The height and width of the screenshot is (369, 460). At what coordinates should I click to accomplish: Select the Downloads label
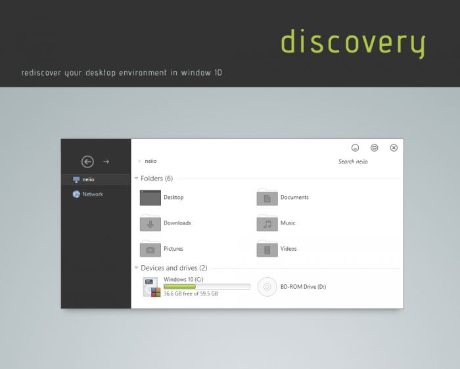click(x=177, y=223)
